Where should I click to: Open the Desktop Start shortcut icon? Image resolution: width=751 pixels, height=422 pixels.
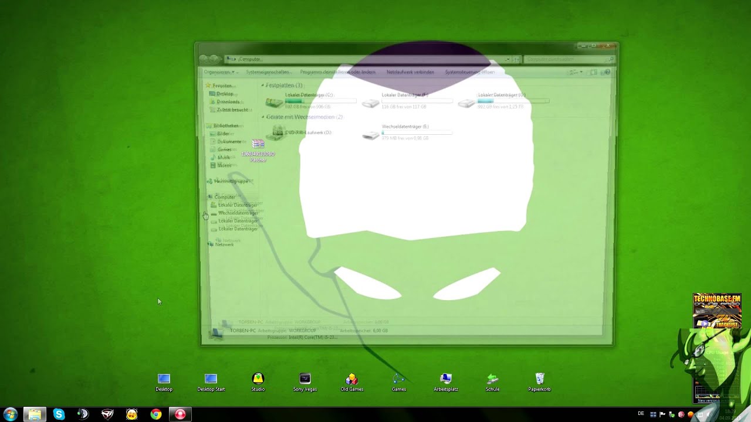211,382
